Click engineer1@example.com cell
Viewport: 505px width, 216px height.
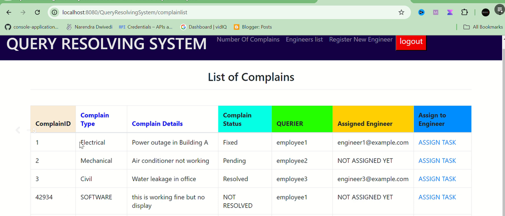coord(373,142)
